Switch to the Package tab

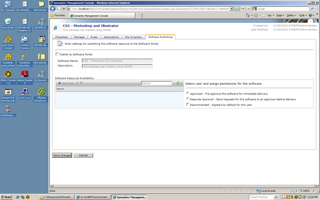(79, 37)
